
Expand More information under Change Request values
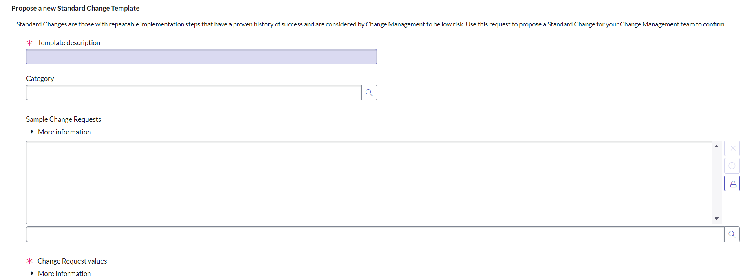(64, 274)
